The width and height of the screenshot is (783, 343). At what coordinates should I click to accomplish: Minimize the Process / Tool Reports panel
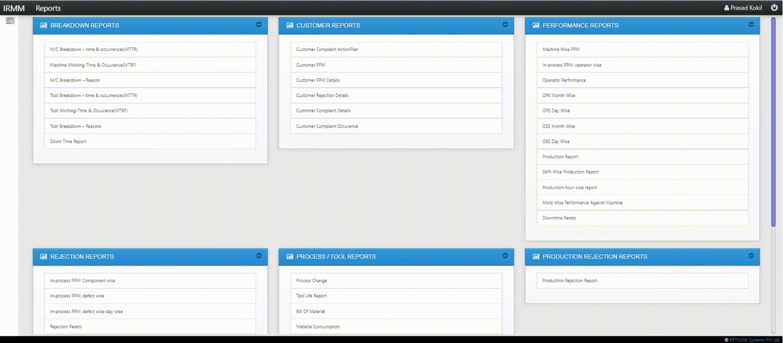(x=505, y=256)
